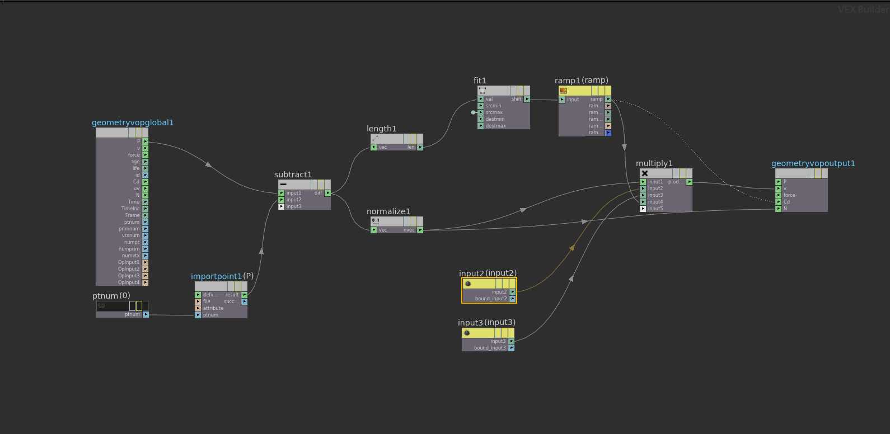Click the input4 port on multiply1

point(643,202)
